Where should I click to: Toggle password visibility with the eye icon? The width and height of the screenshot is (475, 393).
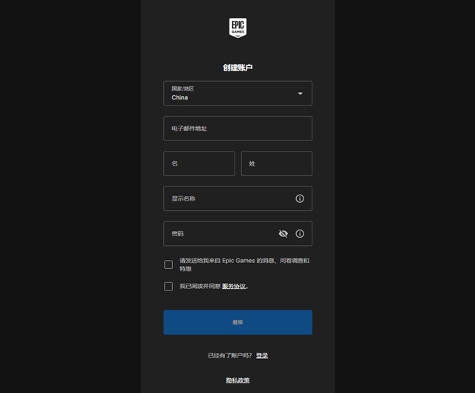(x=283, y=233)
